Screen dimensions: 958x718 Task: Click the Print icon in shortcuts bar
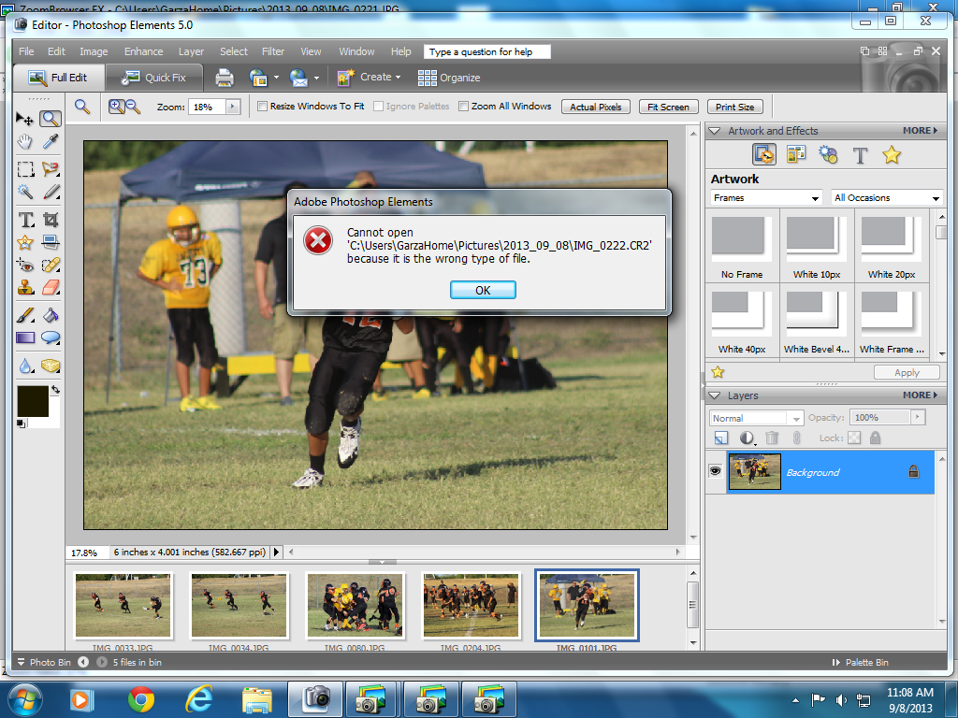225,78
